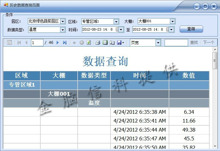220x151 pixels.
Task: Go to the previous report page
Action: (26, 43)
